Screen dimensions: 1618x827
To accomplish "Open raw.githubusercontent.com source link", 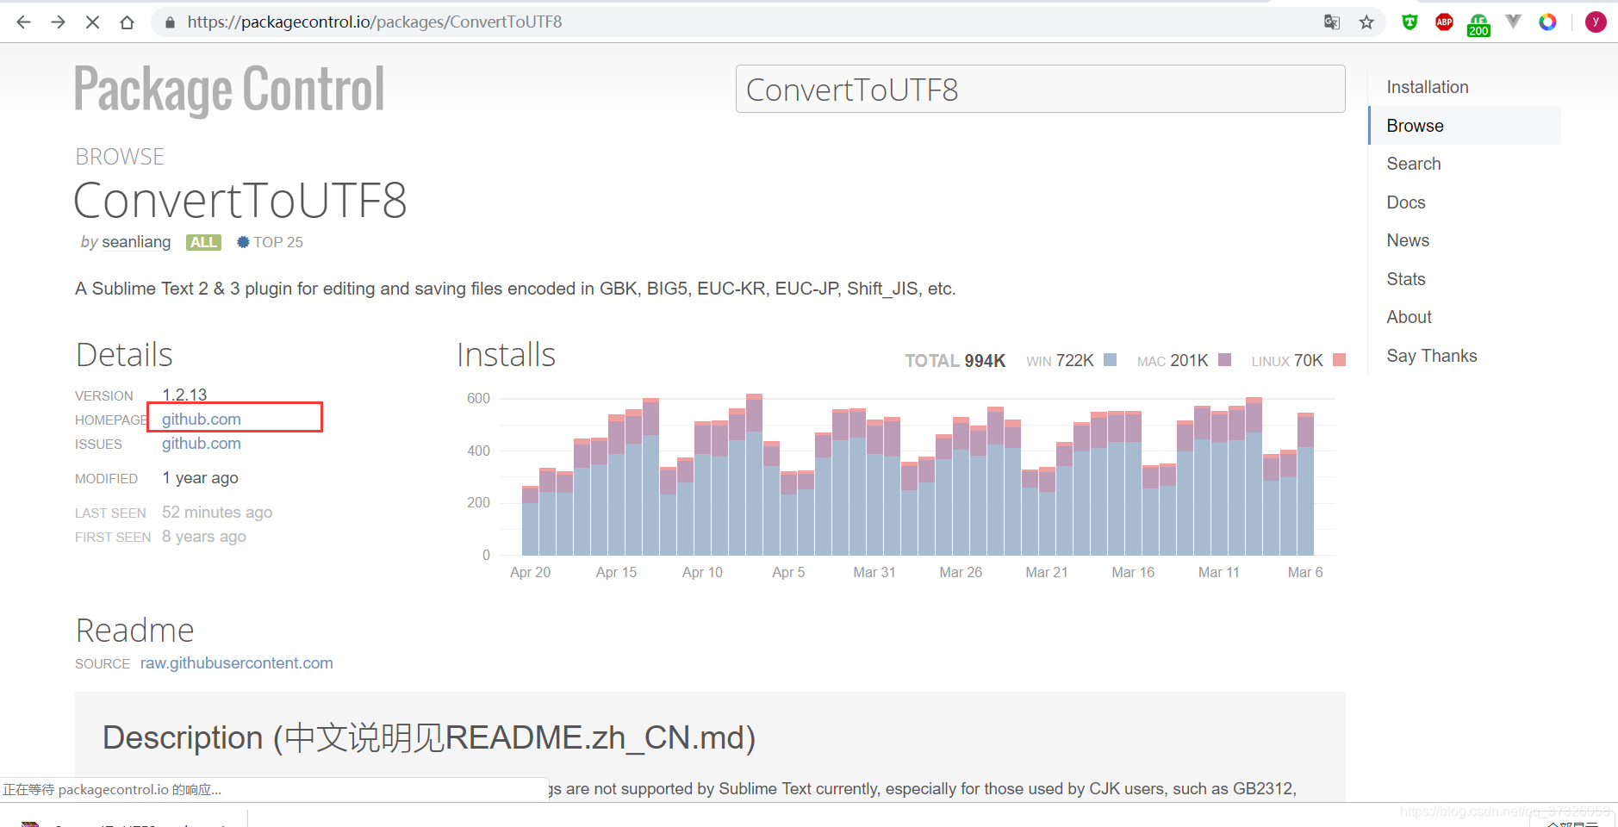I will [237, 663].
